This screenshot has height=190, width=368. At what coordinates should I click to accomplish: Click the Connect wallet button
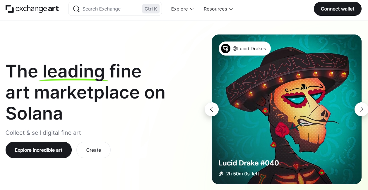click(x=337, y=9)
